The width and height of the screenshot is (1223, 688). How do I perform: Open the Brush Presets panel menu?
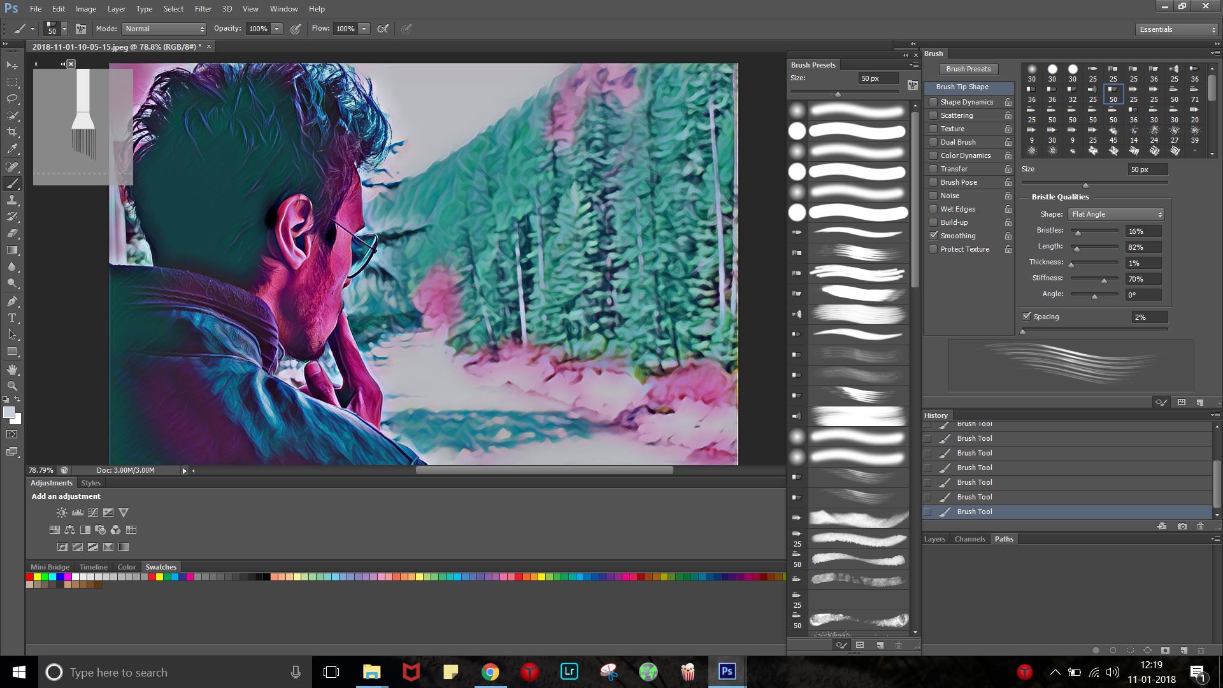(x=913, y=65)
